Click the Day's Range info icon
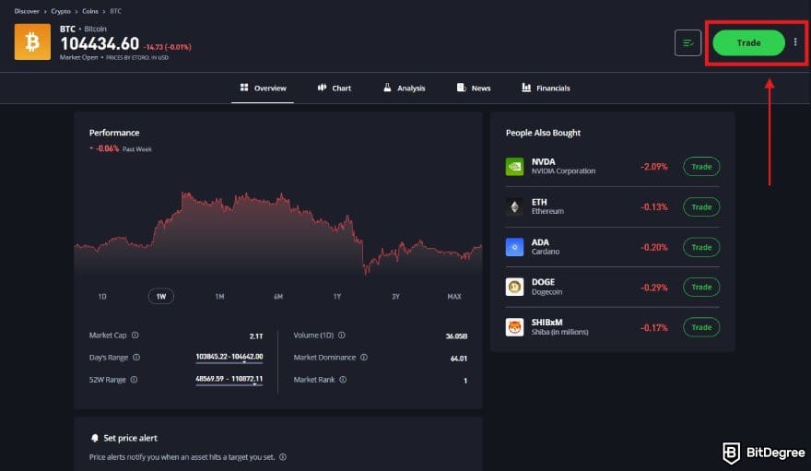The height and width of the screenshot is (471, 811). pyautogui.click(x=136, y=358)
